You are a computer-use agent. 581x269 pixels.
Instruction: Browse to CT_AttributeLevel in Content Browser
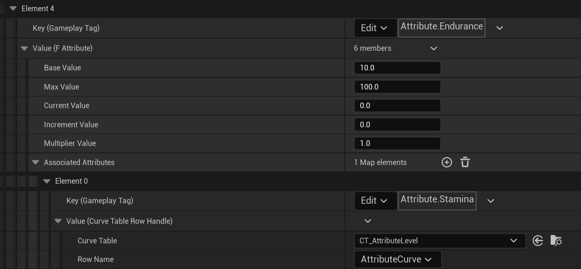coord(556,241)
